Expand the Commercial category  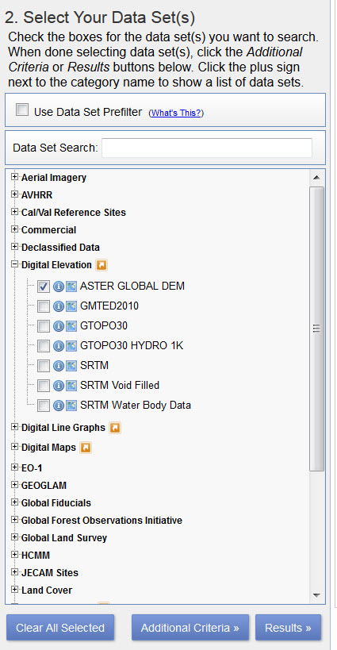click(x=15, y=229)
